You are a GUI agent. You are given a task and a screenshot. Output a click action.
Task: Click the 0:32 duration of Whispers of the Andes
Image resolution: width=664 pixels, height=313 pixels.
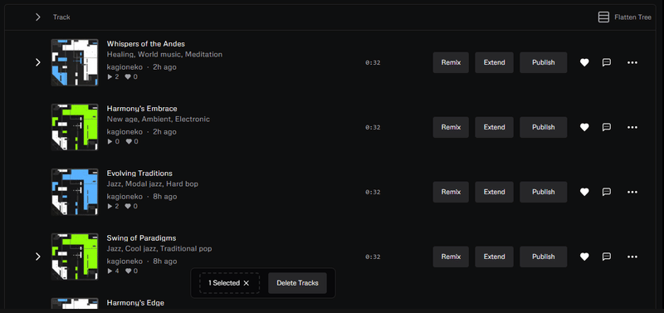[x=373, y=63]
